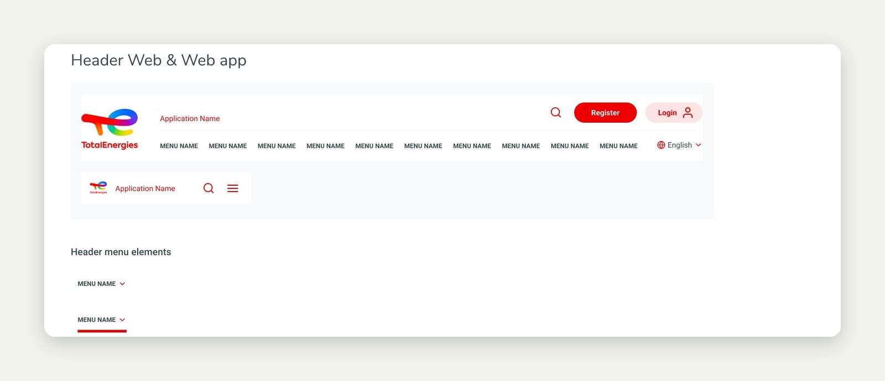Screen dimensions: 885x381
Task: Click Application Name in the mobile header
Action: pos(145,188)
